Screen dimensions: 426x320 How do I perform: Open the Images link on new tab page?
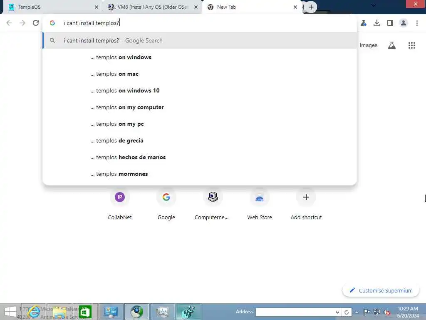coord(369,45)
